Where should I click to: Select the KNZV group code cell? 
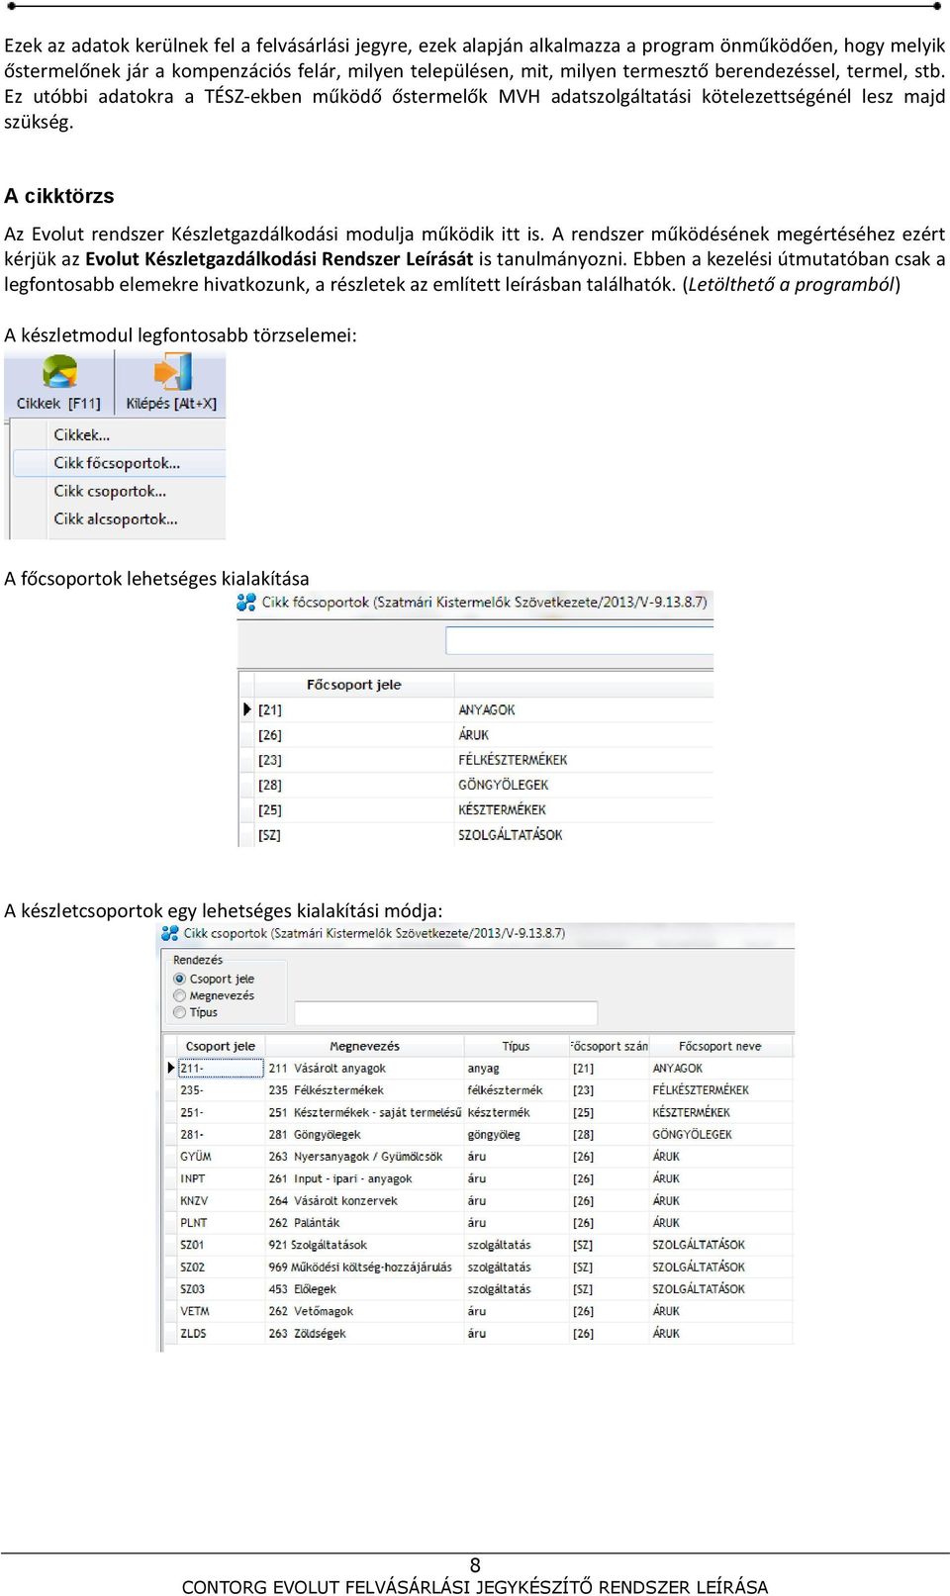tap(221, 1201)
